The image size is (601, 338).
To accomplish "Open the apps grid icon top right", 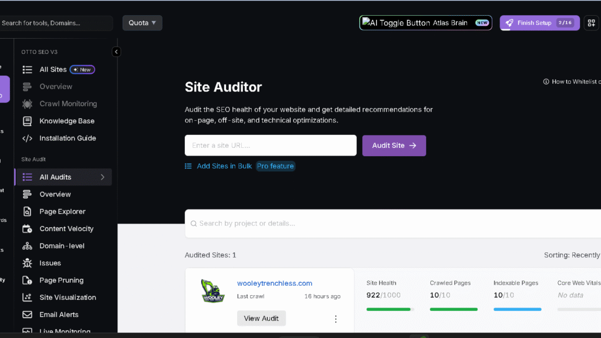I will click(x=591, y=22).
